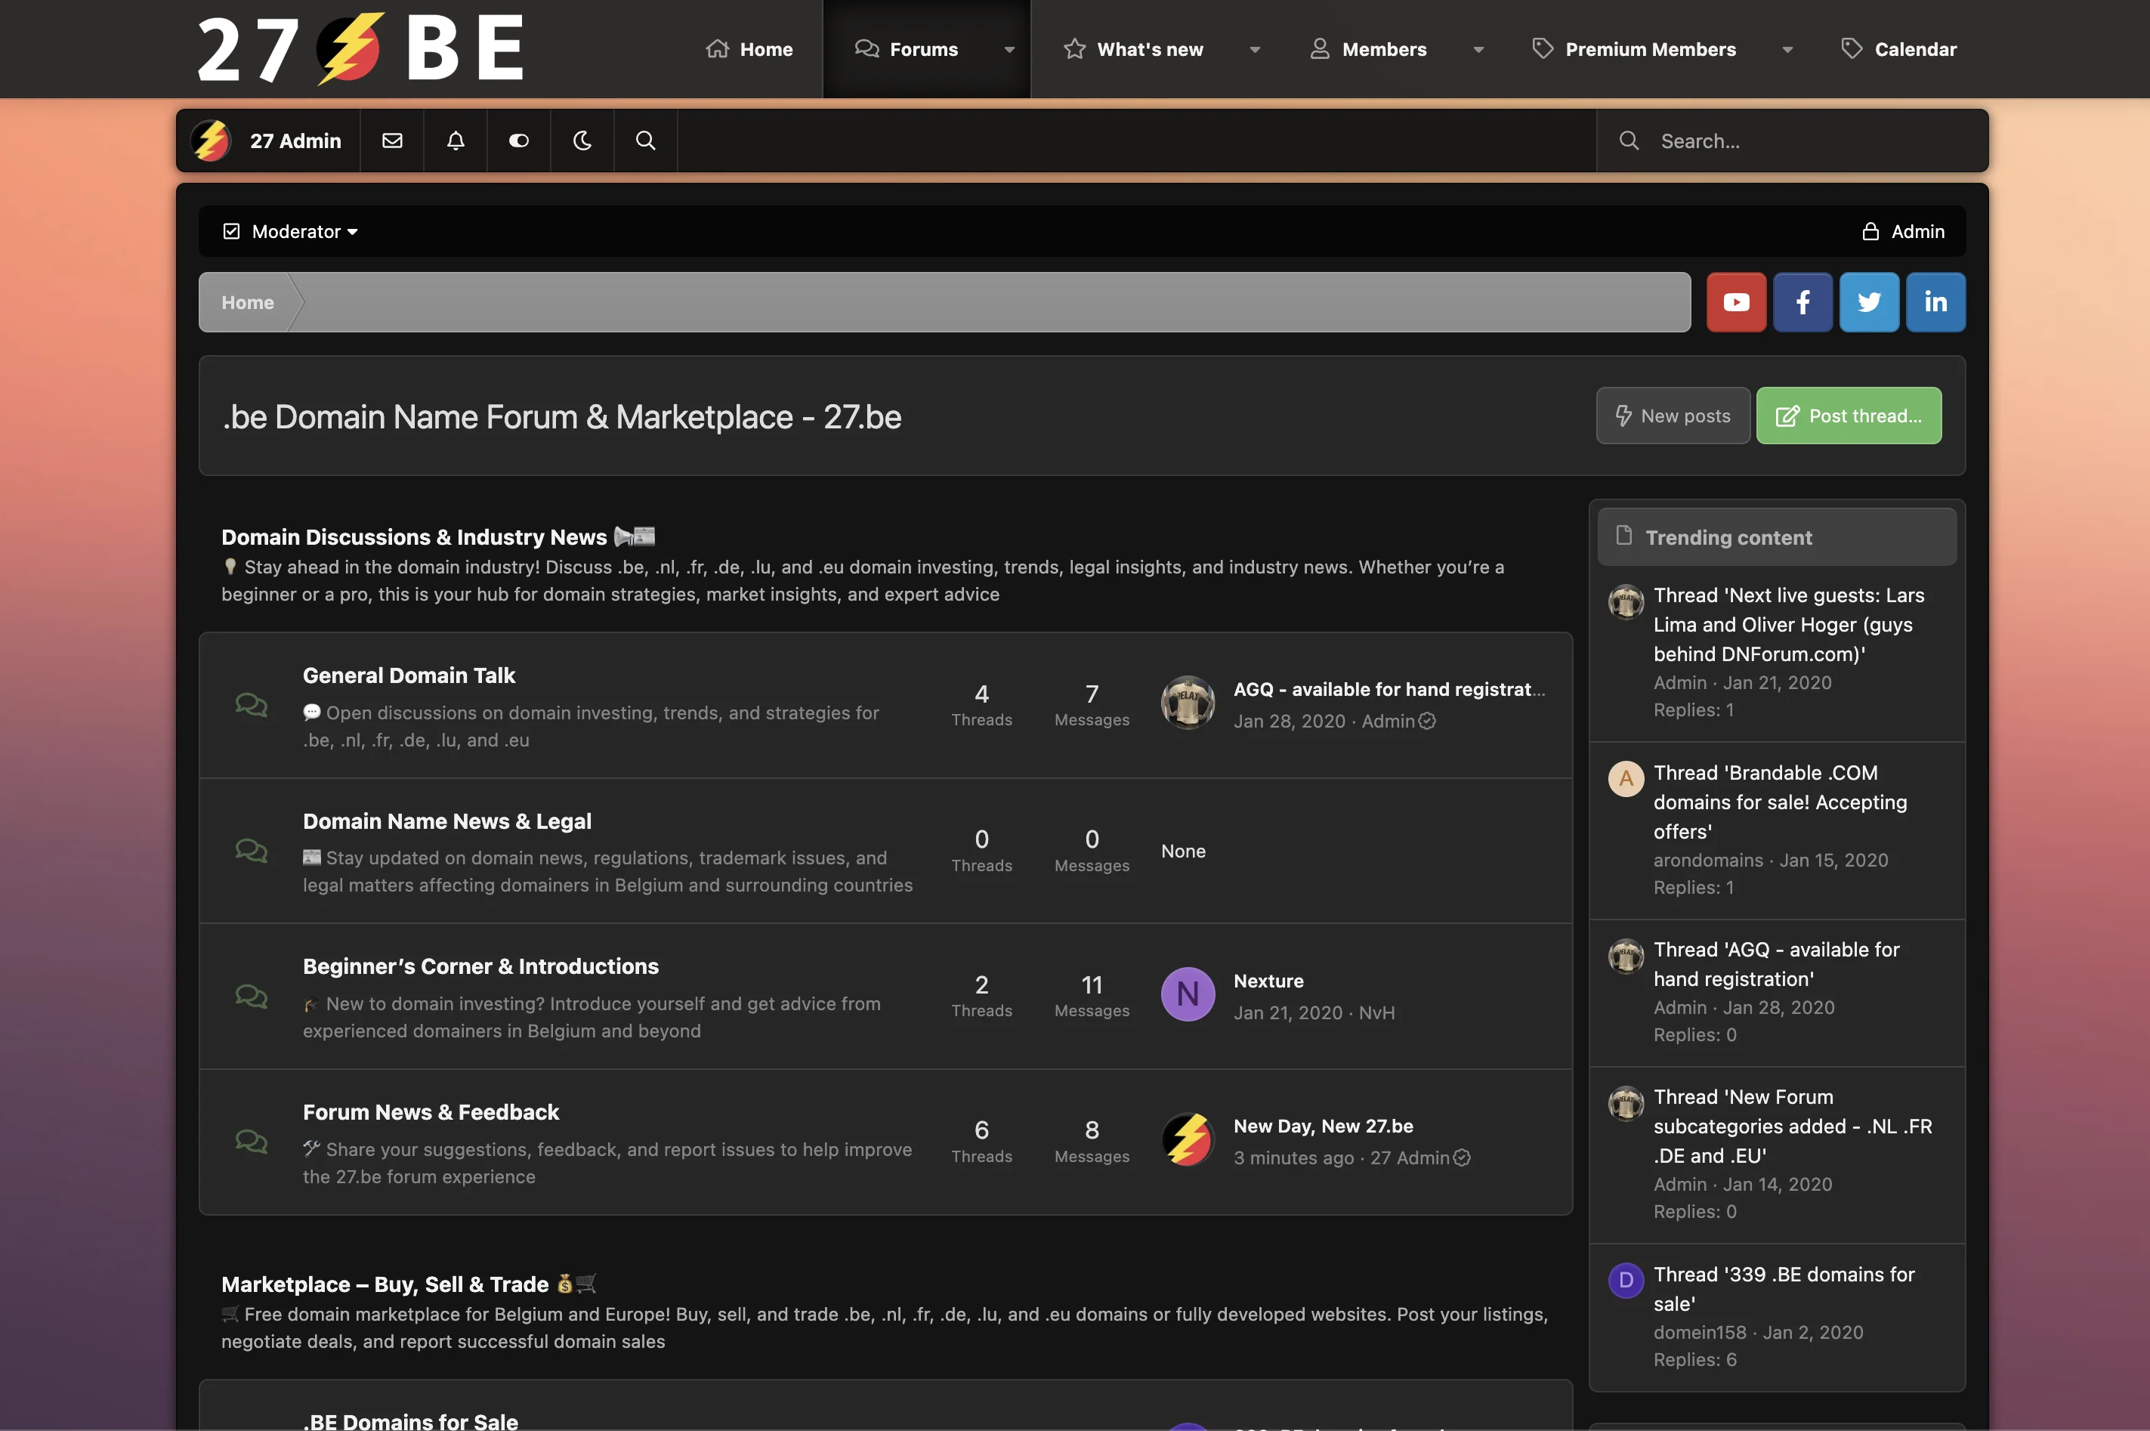
Task: Click the search bar magnifier icon
Action: point(1629,141)
